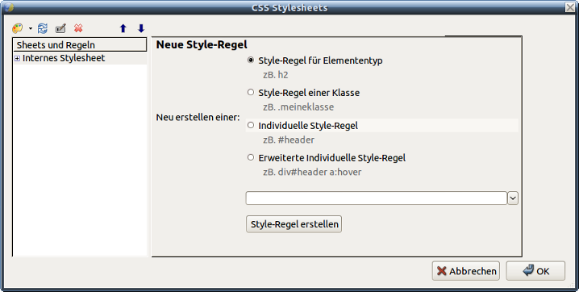Choose Erweiterte Individuelle Style-Regel radio option
This screenshot has width=579, height=292.
(x=251, y=157)
